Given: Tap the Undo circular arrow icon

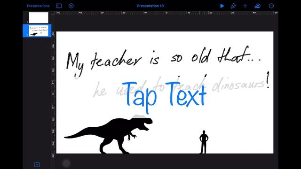Looking at the screenshot, I should point(71,6).
